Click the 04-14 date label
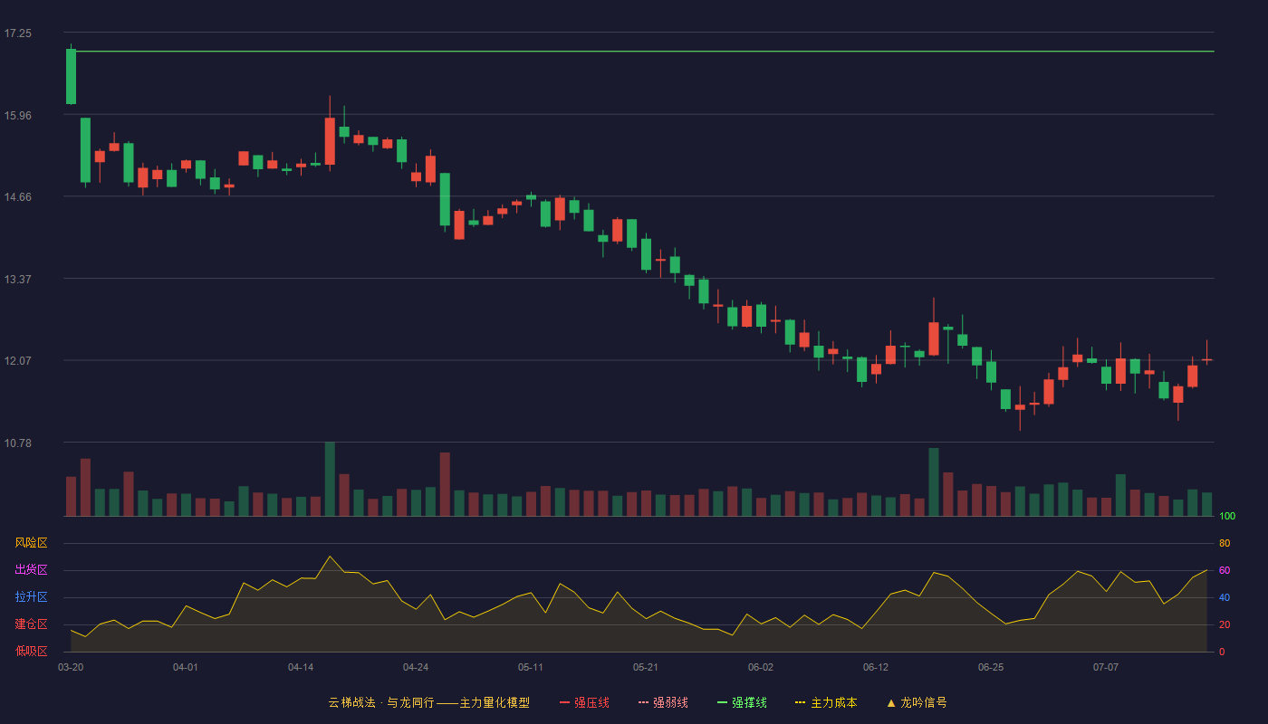 pyautogui.click(x=301, y=667)
